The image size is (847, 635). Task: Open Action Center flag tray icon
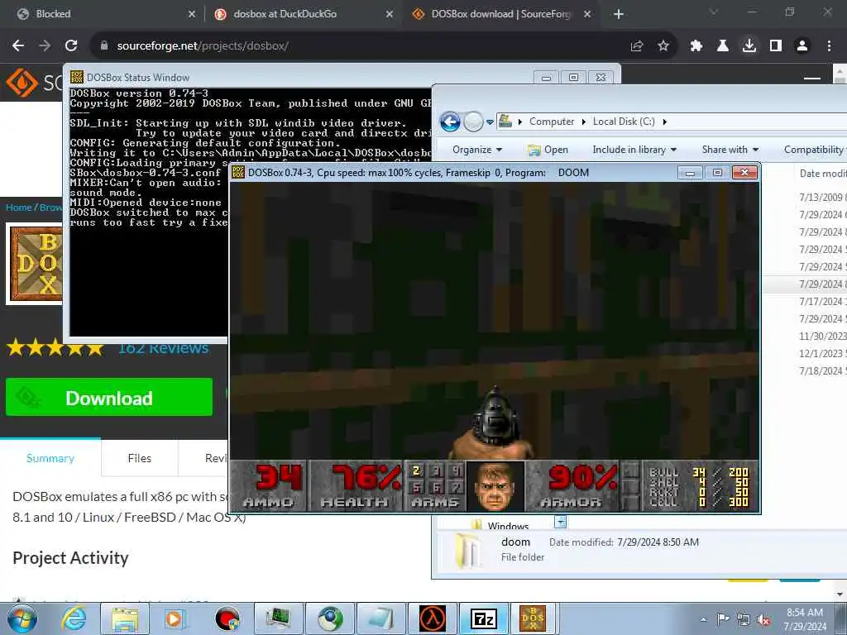coord(723,618)
